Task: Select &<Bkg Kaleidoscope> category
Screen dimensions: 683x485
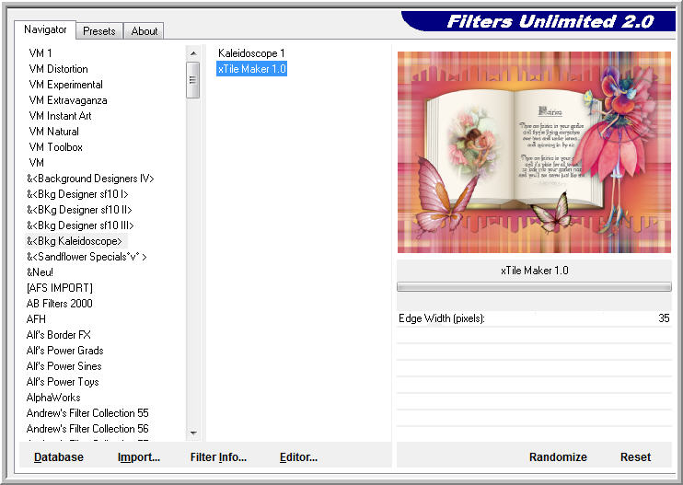Action: click(x=75, y=241)
